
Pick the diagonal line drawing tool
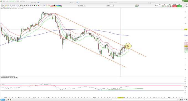tap(12, 5)
